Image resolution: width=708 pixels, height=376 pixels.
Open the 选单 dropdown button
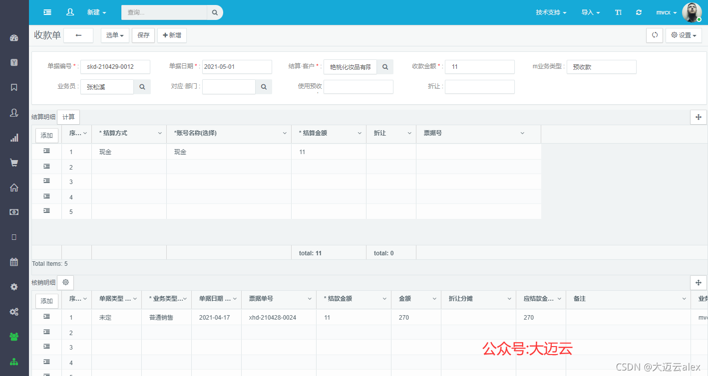coord(115,35)
